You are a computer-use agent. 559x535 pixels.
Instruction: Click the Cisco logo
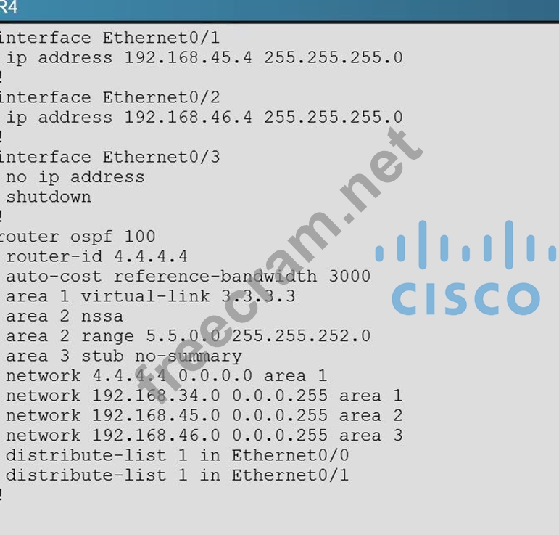[465, 269]
